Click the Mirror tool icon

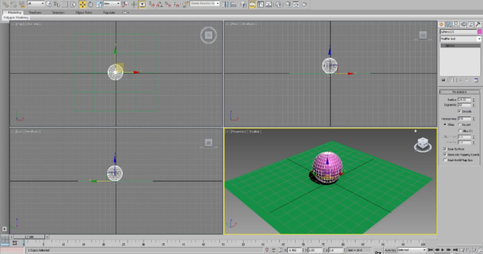coord(225,4)
